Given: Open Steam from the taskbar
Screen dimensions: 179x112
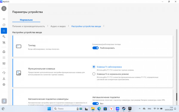Looking at the screenshot, I should tap(124, 109).
